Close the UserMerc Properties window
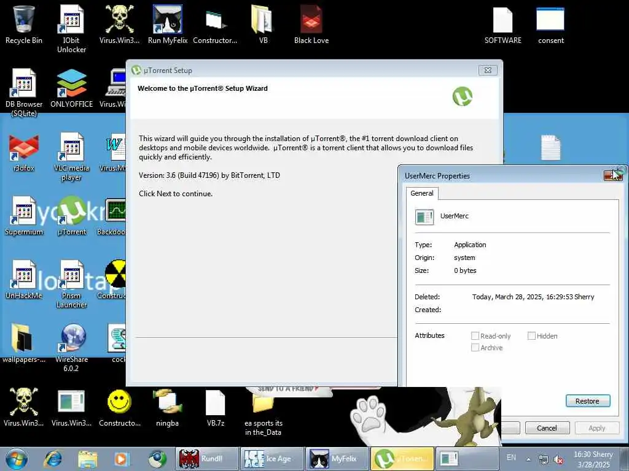Screen dimensions: 629x471 (x=612, y=175)
